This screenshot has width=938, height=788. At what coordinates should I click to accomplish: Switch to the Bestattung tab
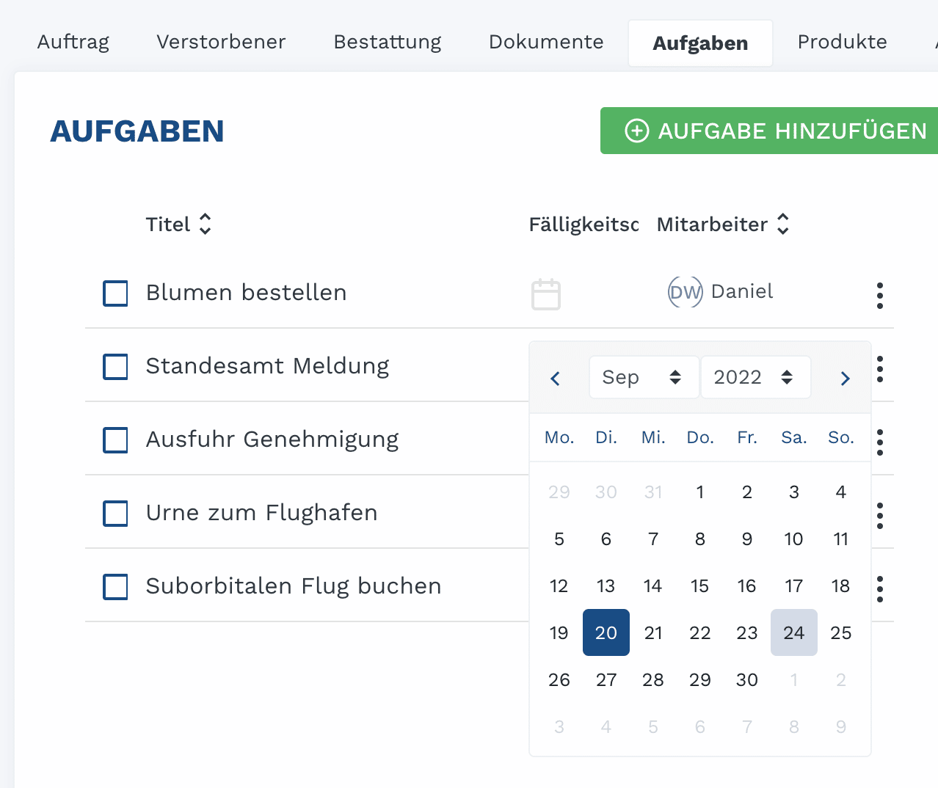[x=387, y=42]
